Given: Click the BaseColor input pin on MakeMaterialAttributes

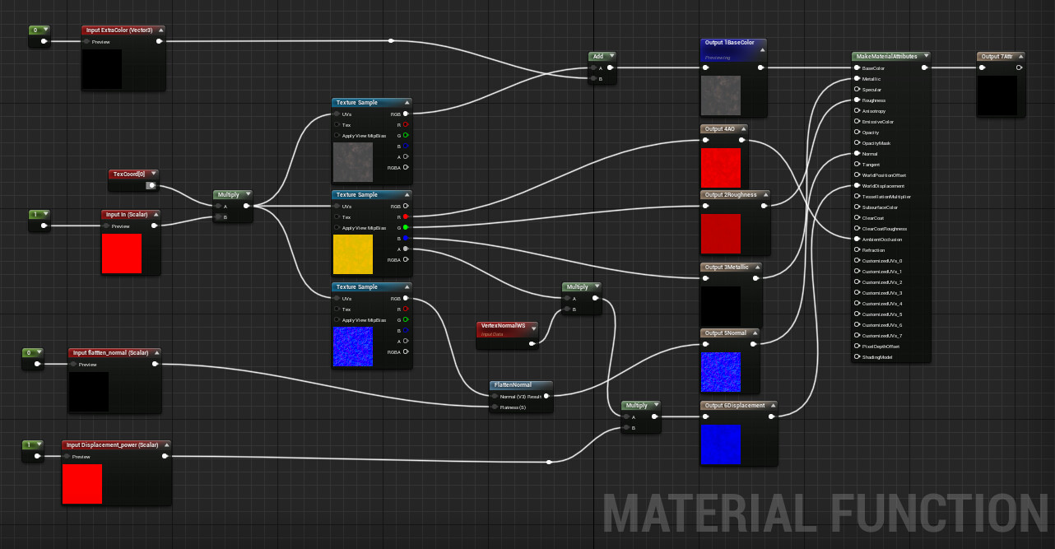Looking at the screenshot, I should 857,68.
